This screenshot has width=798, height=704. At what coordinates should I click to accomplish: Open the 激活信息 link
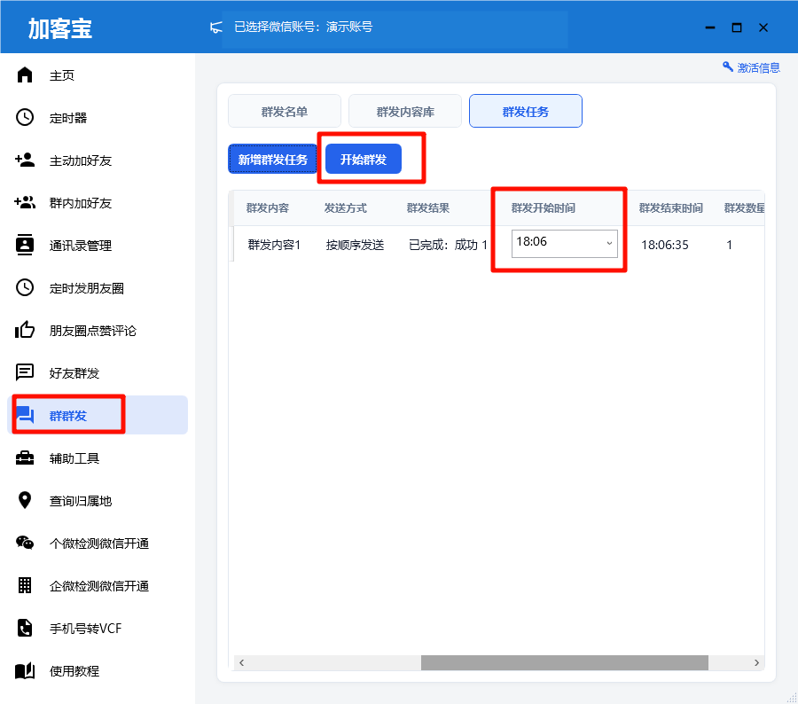(758, 67)
